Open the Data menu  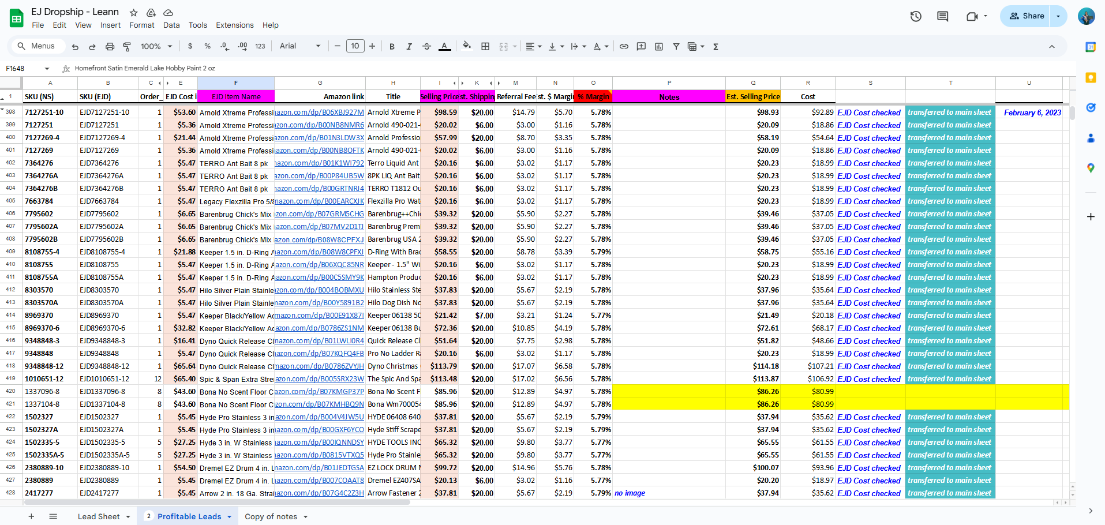pyautogui.click(x=171, y=25)
